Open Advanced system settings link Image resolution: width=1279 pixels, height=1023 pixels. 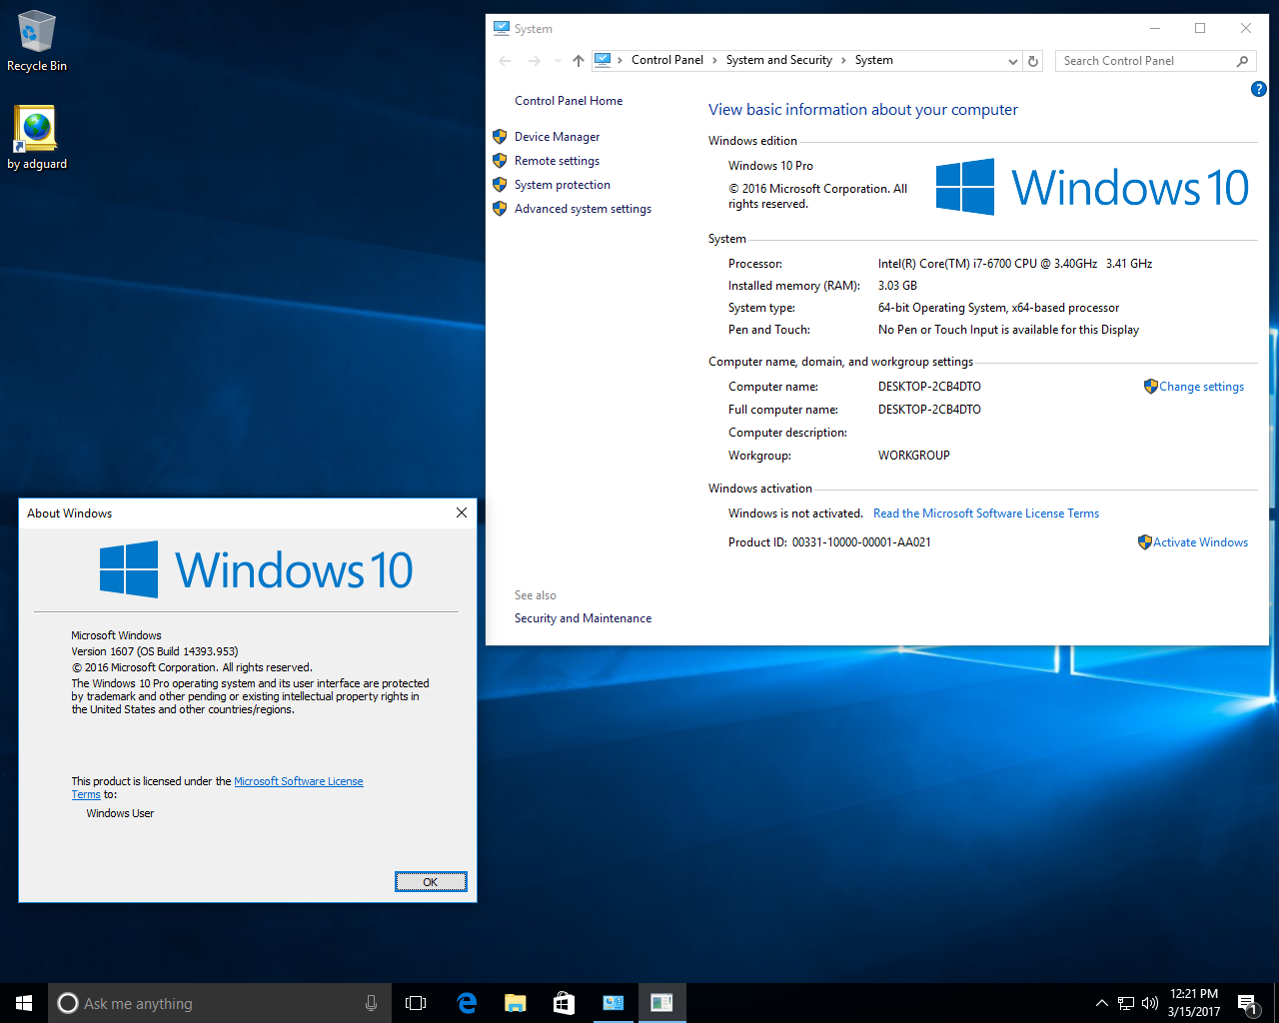point(583,209)
